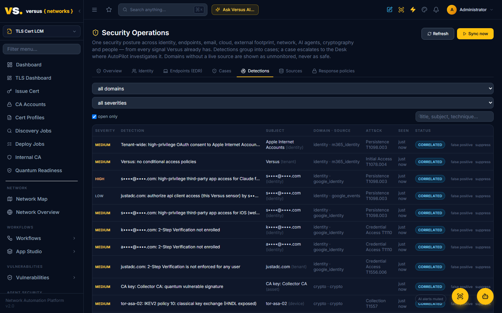Open Discovery Jobs in the sidebar

pyautogui.click(x=41, y=131)
